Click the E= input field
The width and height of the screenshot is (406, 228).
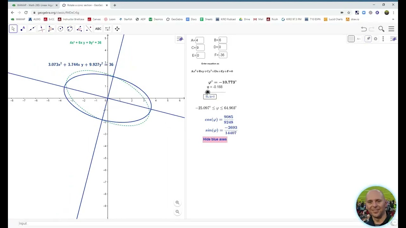click(200, 55)
